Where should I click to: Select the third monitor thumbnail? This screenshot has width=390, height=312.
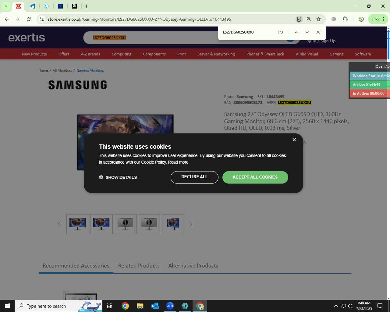coord(125,224)
